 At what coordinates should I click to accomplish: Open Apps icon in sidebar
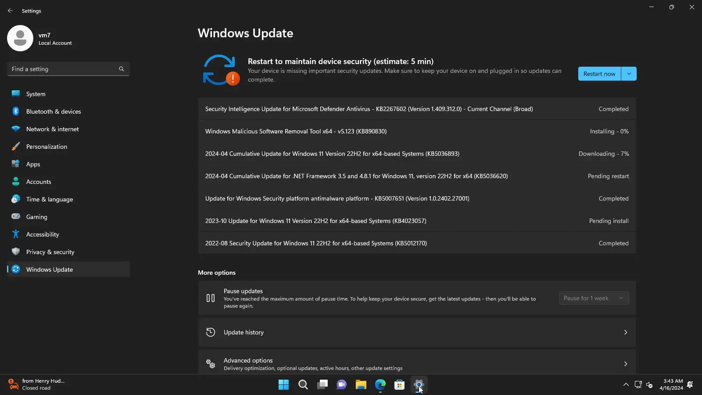[x=16, y=164]
